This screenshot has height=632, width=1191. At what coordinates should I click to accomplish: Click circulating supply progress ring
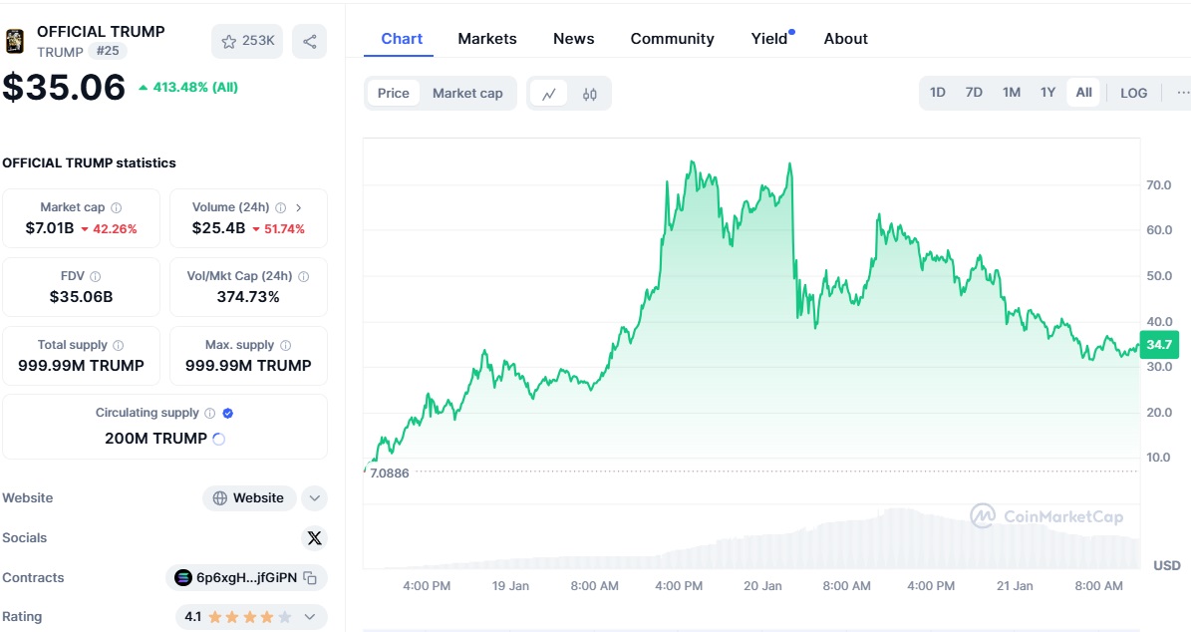[x=218, y=439]
